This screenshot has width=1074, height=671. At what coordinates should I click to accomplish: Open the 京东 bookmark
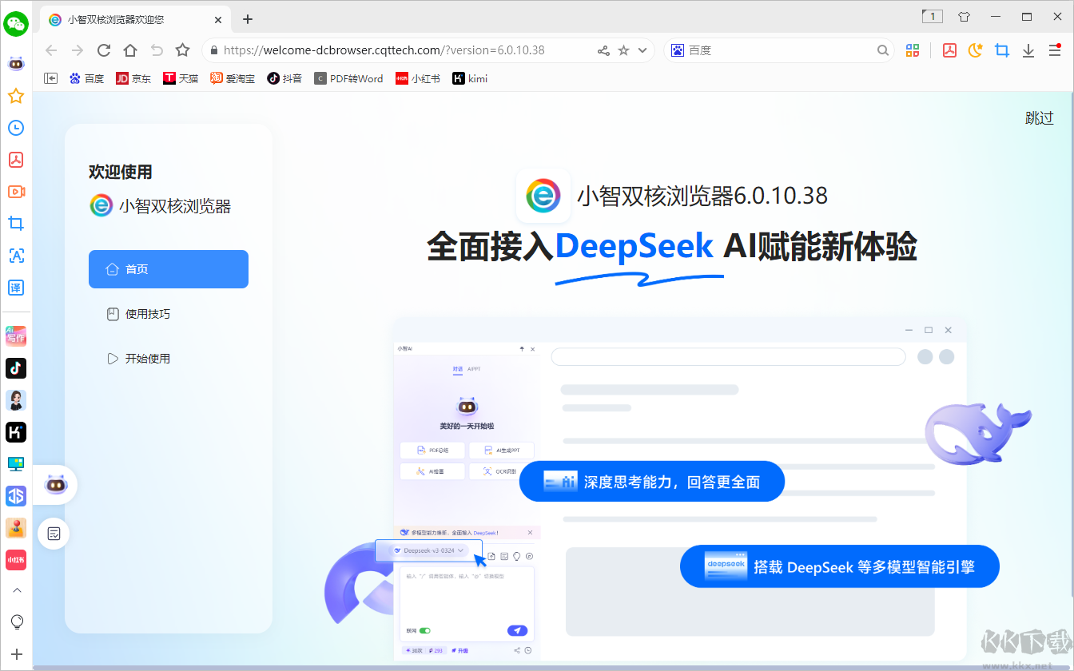[133, 78]
